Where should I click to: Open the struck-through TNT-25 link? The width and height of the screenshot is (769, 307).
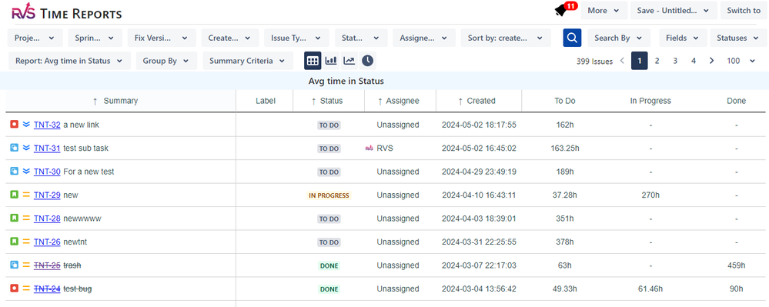[x=47, y=265]
